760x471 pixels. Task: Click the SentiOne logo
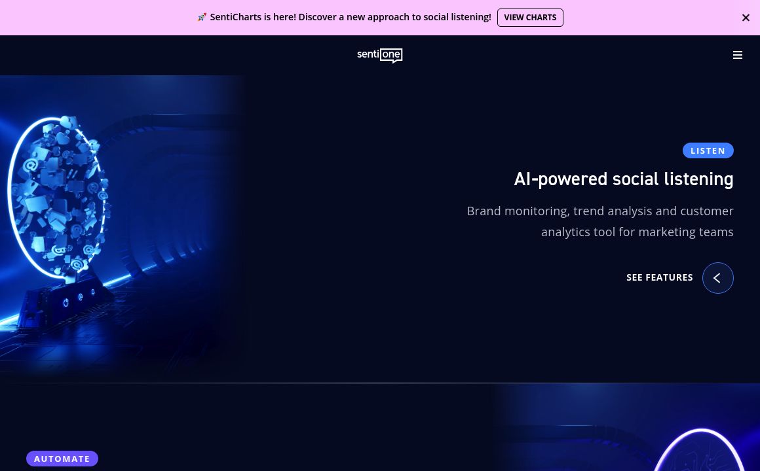tap(380, 56)
